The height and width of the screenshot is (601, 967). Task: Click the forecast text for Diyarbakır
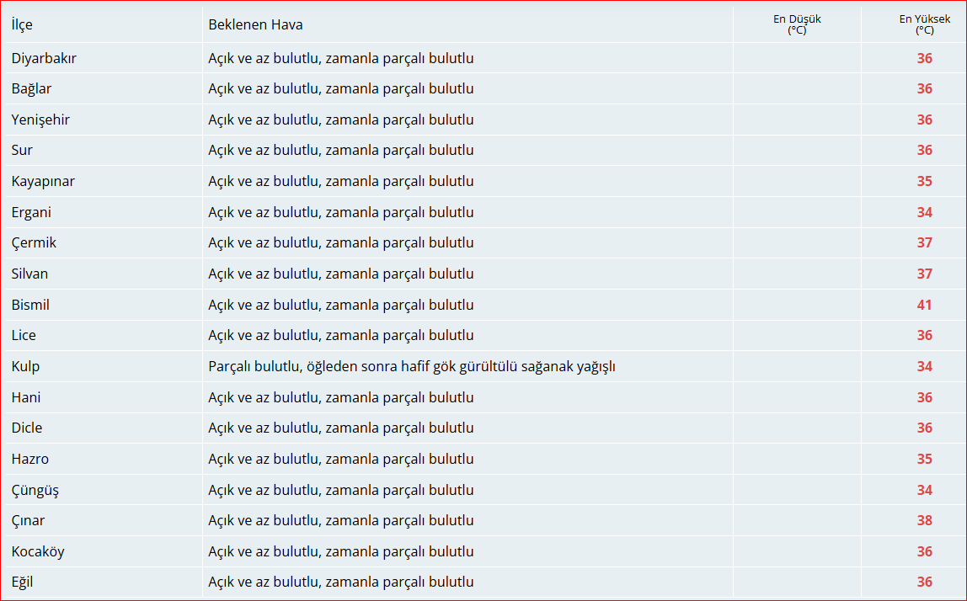click(341, 58)
